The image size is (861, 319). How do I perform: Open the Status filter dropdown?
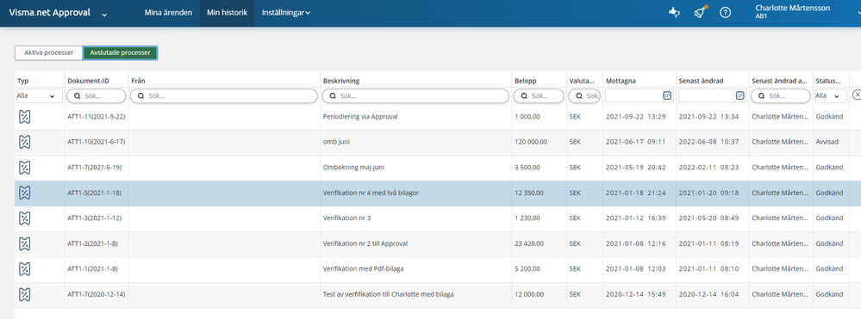(830, 96)
